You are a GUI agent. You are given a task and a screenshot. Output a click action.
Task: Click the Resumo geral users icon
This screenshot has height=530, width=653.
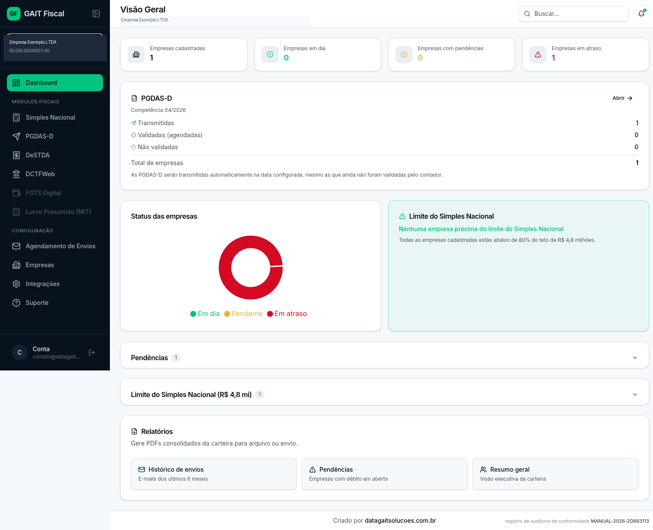tap(483, 470)
